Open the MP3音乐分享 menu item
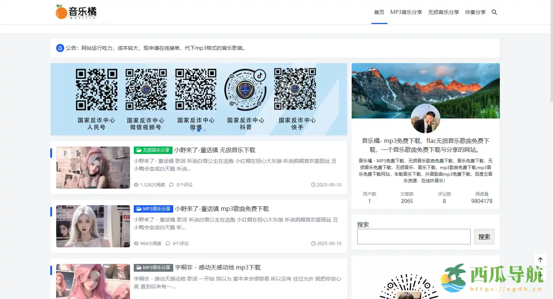Screen dimensions: 553x299 [406, 12]
